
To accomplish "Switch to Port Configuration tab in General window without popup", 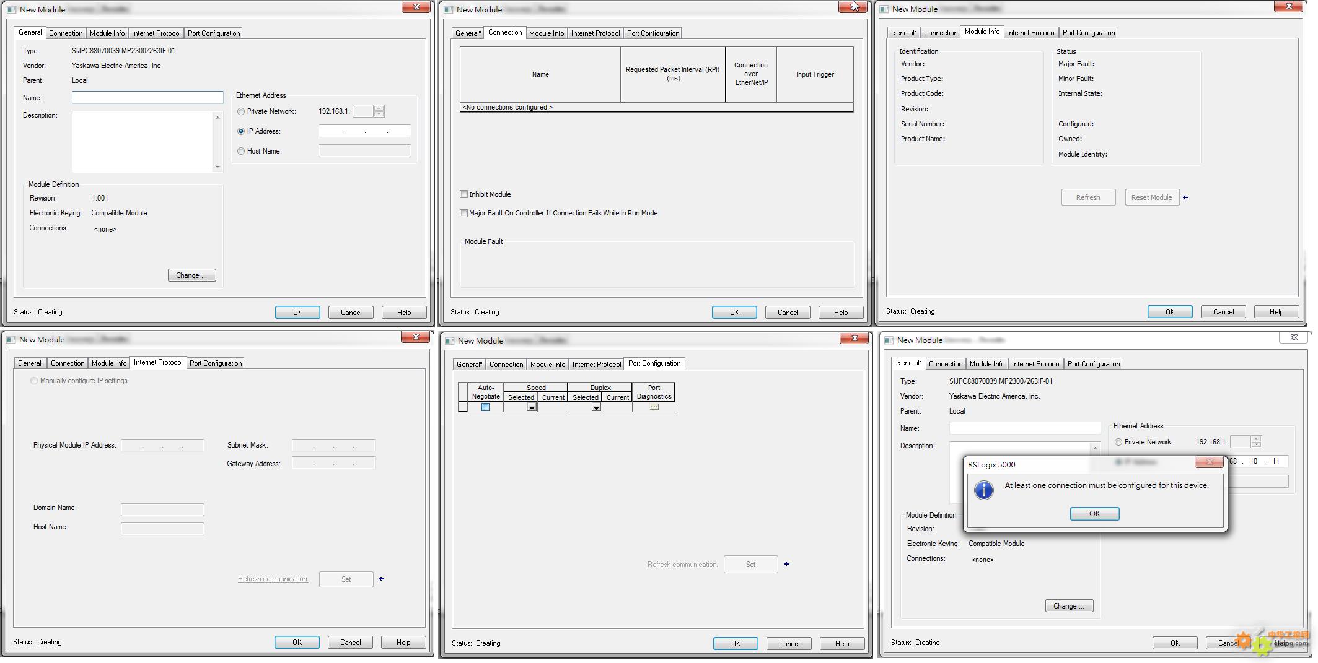I will [214, 33].
